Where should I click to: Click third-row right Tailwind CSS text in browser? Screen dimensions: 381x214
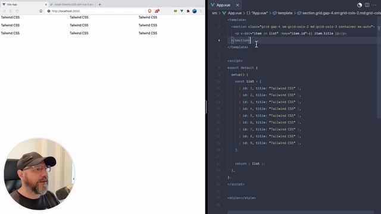pyautogui.click(x=148, y=33)
